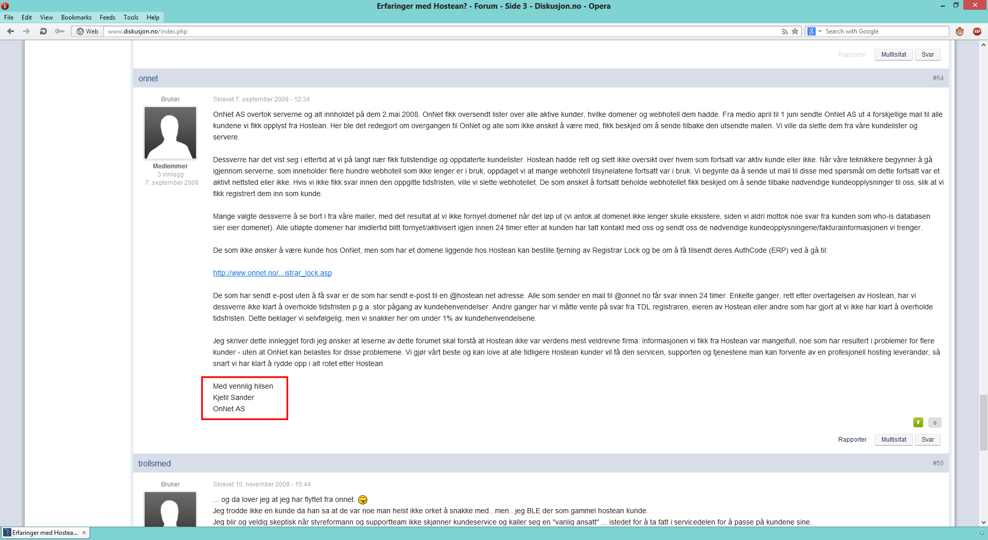Open the Help menu
Viewport: 988px width, 540px height.
[x=153, y=18]
